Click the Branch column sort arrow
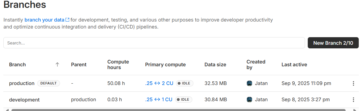The height and width of the screenshot is (111, 361). [57, 65]
